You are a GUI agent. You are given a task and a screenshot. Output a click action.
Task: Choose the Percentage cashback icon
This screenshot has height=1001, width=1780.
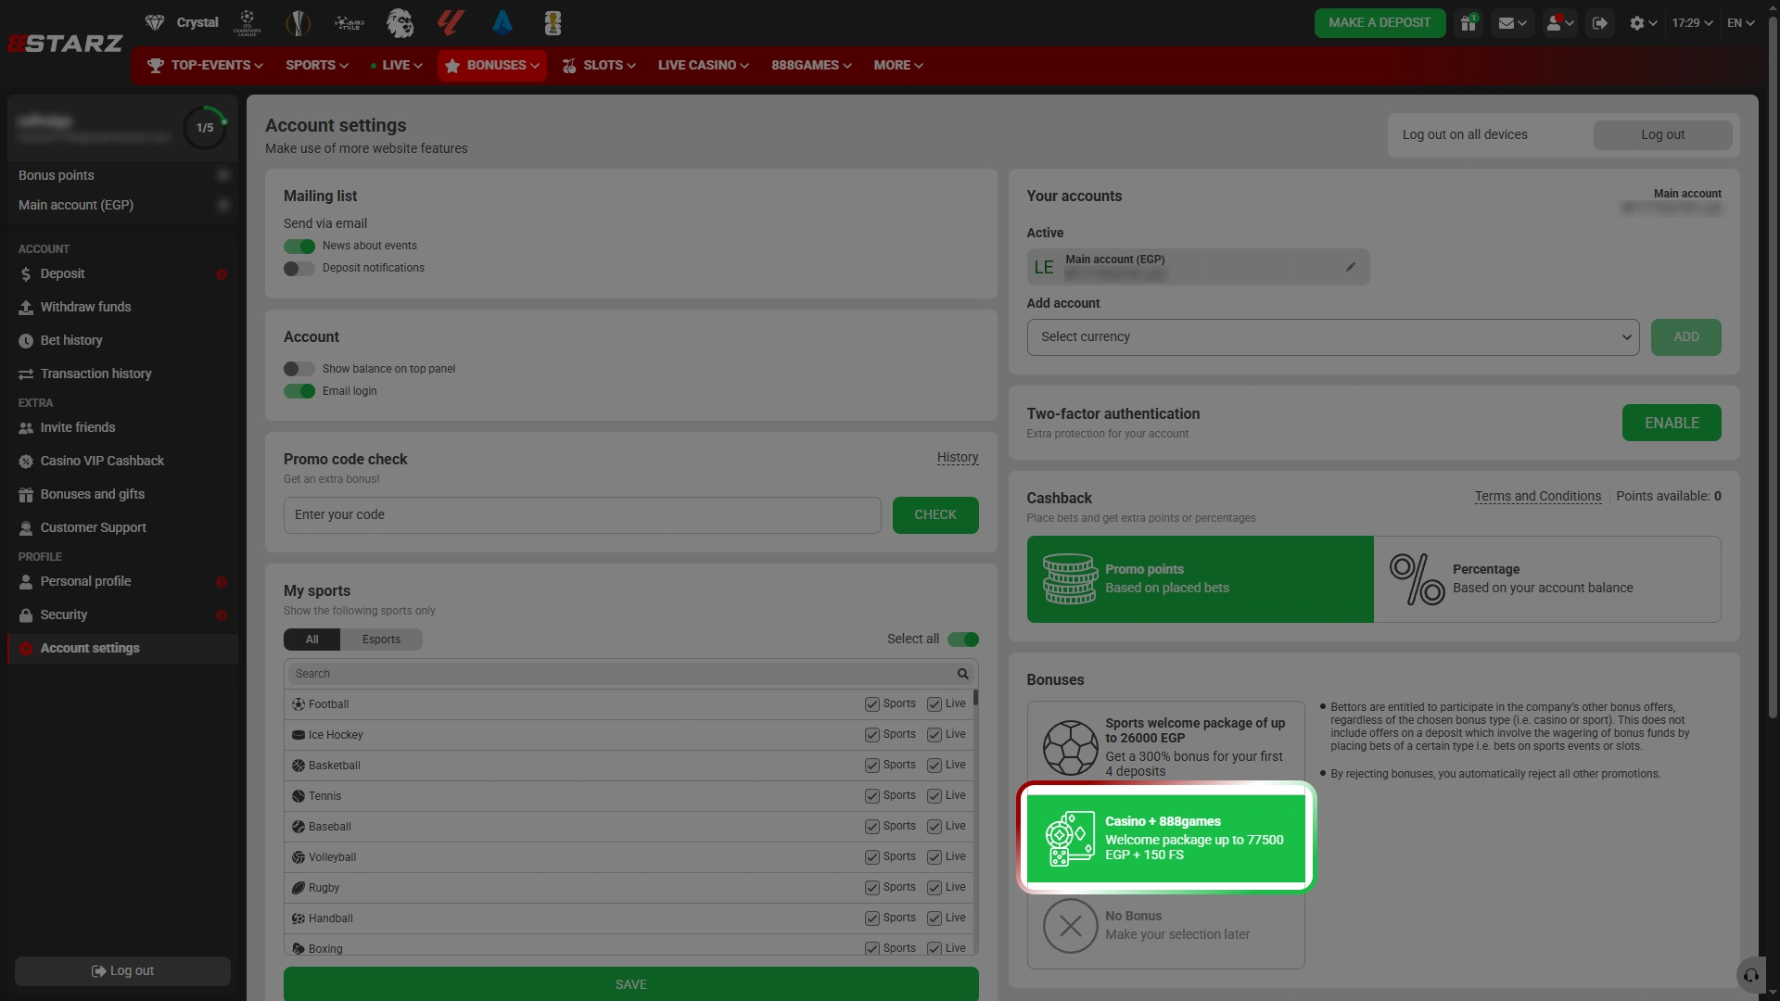[1417, 579]
